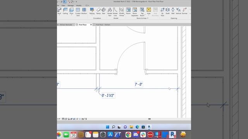This screenshot has height=139, width=248.
Task: Select the Vertical opening tool
Action: 178,11
